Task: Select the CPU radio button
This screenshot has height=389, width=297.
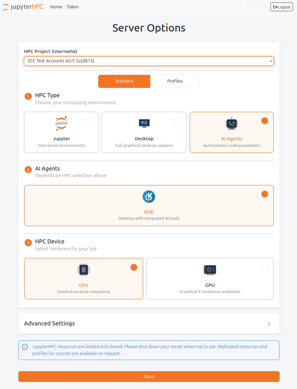Action: pos(134,267)
